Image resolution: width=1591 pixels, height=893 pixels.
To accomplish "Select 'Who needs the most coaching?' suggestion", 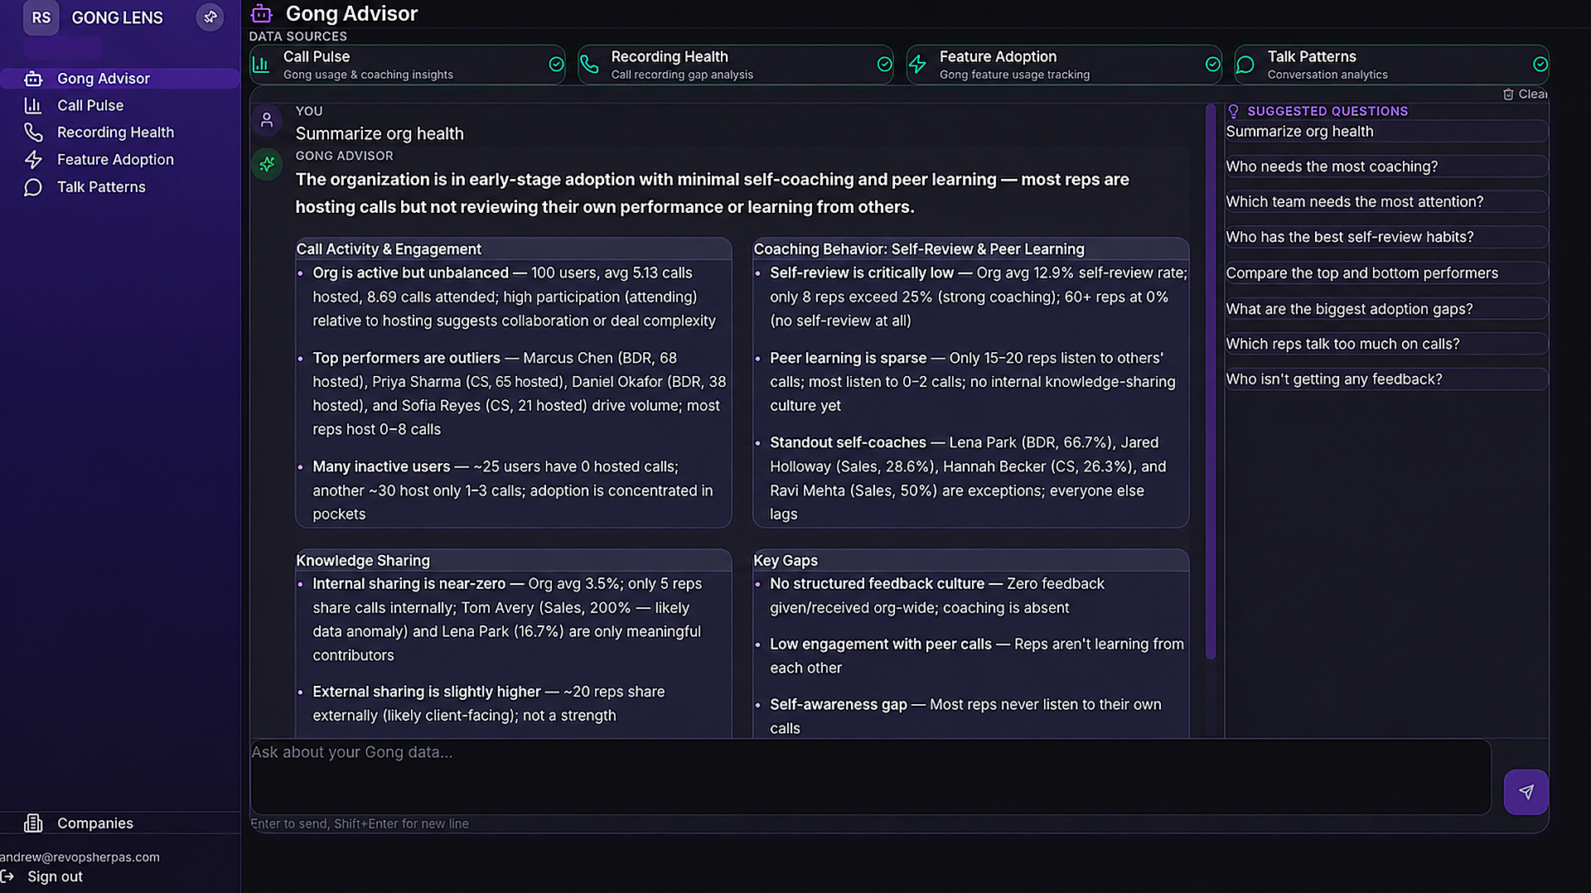I will 1386,167.
